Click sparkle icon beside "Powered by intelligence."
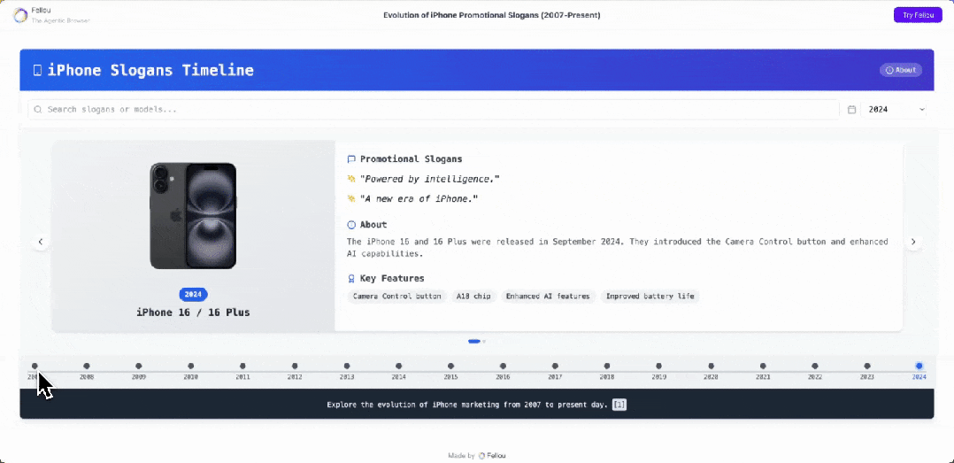The height and width of the screenshot is (463, 954). point(351,179)
